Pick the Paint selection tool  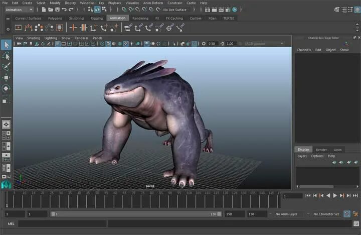point(7,67)
